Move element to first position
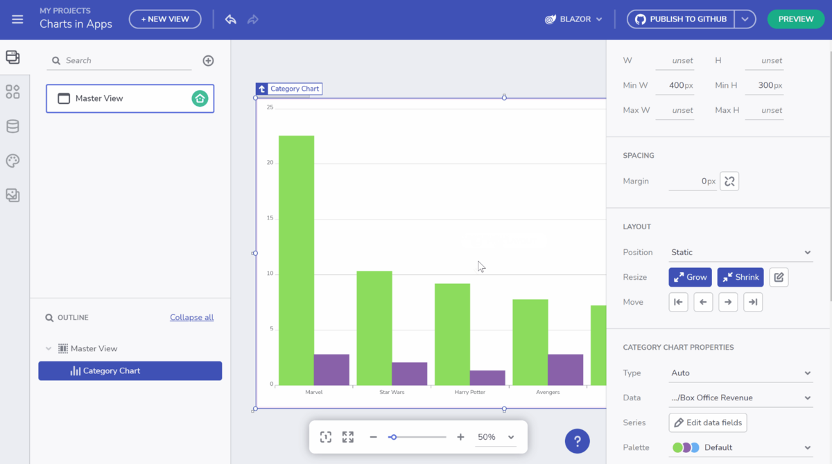832x464 pixels. [x=678, y=302]
